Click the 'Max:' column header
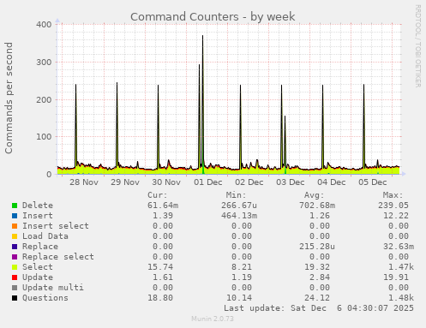The width and height of the screenshot is (426, 328). [x=393, y=195]
